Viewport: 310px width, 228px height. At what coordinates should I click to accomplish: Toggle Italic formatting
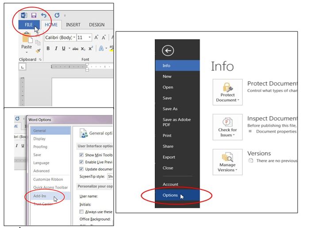(x=56, y=49)
